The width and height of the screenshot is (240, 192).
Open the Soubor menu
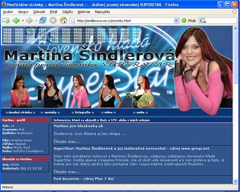click(8, 12)
